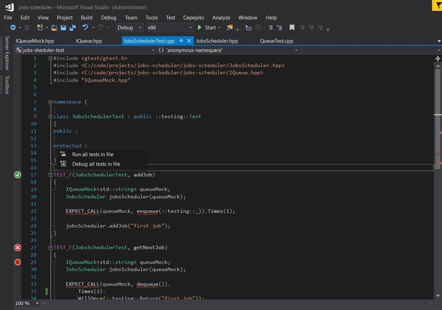Toggle bookmark with the bookmark icon
442x310 pixels.
(292, 27)
